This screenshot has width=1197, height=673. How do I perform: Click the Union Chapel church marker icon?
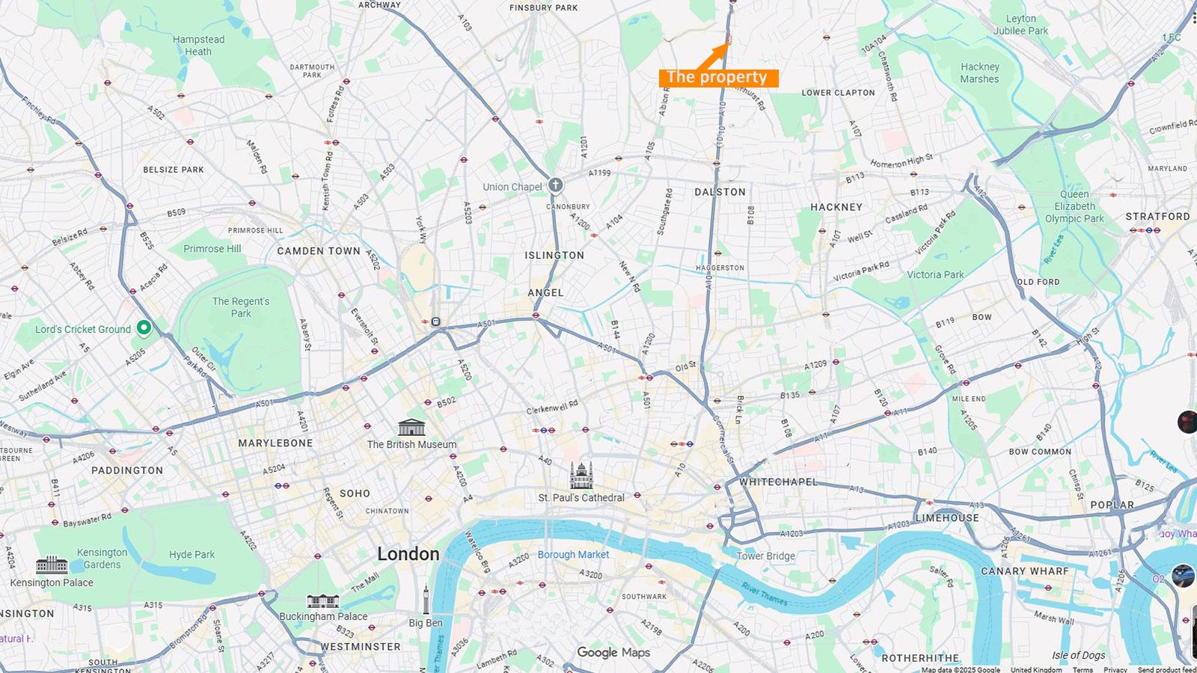point(555,185)
